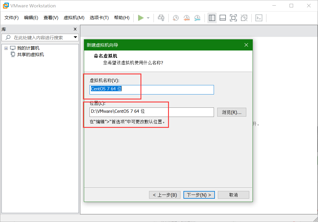The width and height of the screenshot is (318, 222).
Task: Select 我的计算机 in the library tree
Action: coord(28,48)
